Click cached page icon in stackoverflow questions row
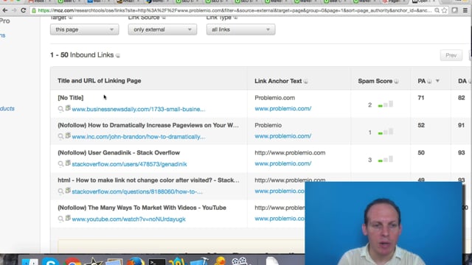The width and height of the screenshot is (472, 265). point(68,191)
